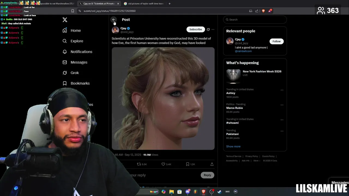Image resolution: width=349 pixels, height=196 pixels.
Task: Click the browser share icon in address bar
Action: (257, 11)
